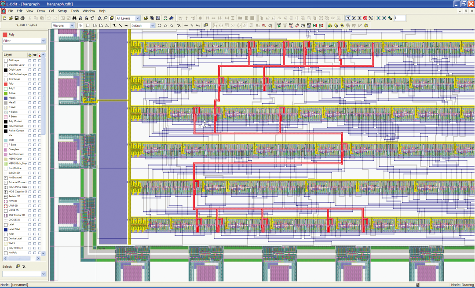The width and height of the screenshot is (475, 288).
Task: Click the EXT Extract icon
Action: (x=309, y=26)
